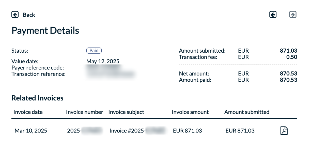This screenshot has width=311, height=147.
Task: Sort by Invoice date column header
Action: point(28,112)
